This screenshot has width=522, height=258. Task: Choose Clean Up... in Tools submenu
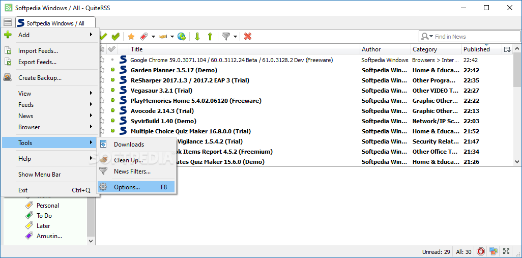click(x=136, y=160)
